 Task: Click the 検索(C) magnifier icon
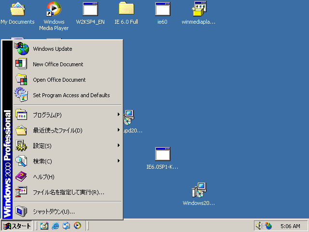(x=21, y=161)
